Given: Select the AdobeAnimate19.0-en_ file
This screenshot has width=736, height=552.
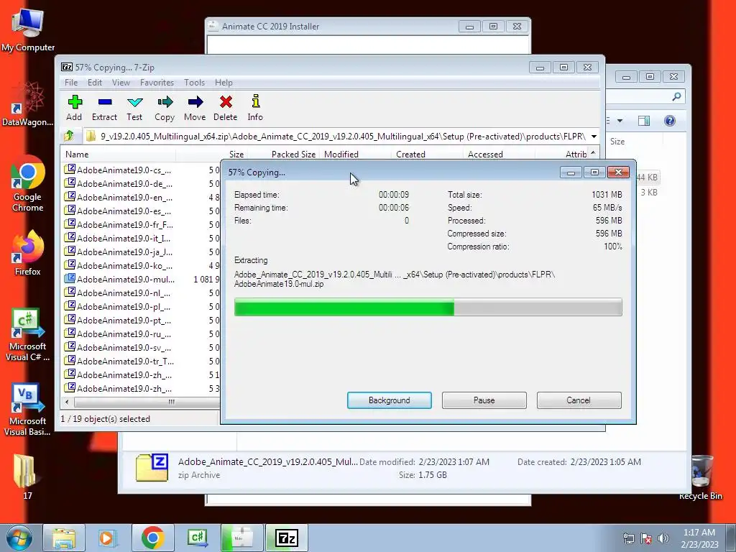Looking at the screenshot, I should [x=119, y=197].
